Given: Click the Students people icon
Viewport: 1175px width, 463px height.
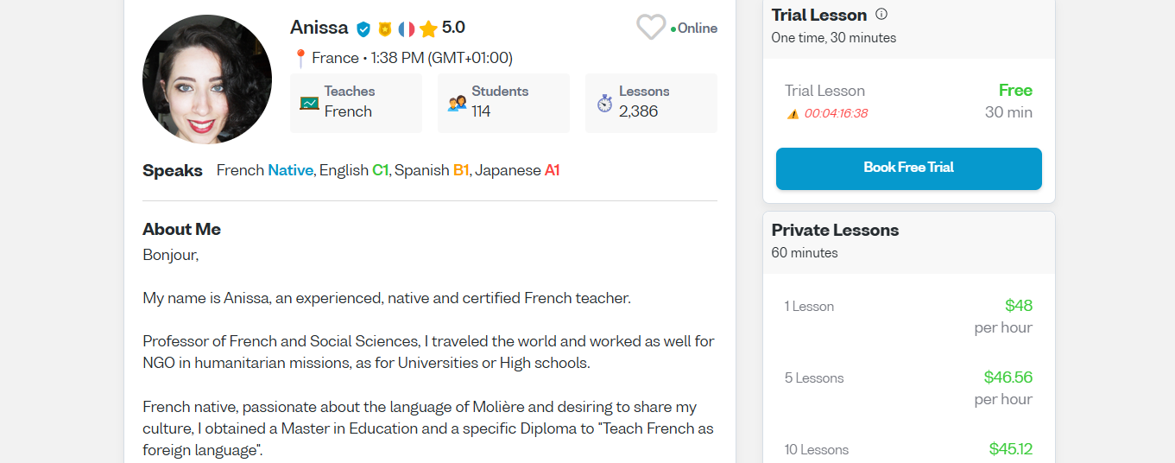Looking at the screenshot, I should (x=457, y=103).
